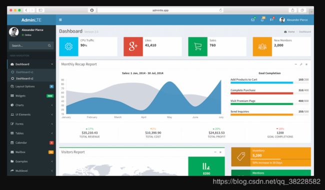This screenshot has width=325, height=190.
Task: Remove the Monthly Recap Report box
Action: pyautogui.click(x=306, y=64)
